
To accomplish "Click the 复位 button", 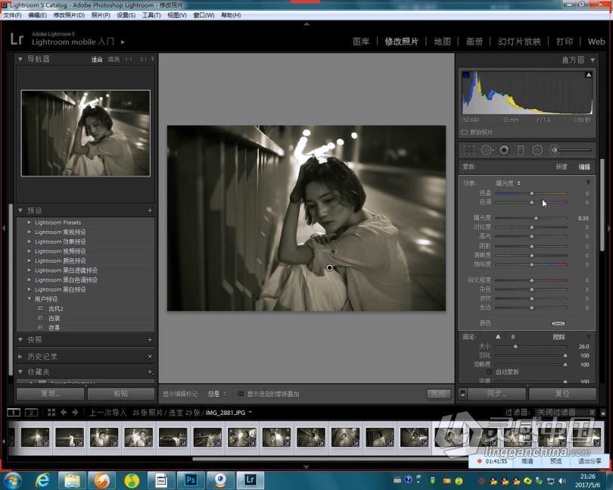I will click(x=562, y=394).
